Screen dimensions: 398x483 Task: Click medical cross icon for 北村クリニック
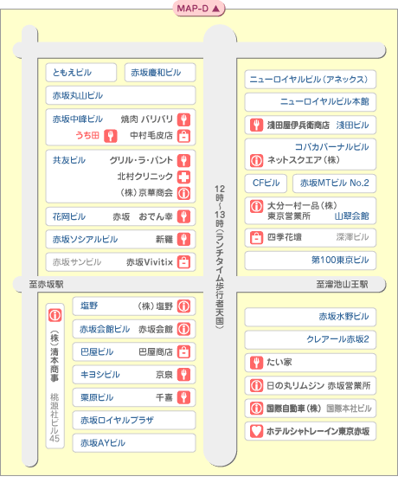click(x=183, y=177)
